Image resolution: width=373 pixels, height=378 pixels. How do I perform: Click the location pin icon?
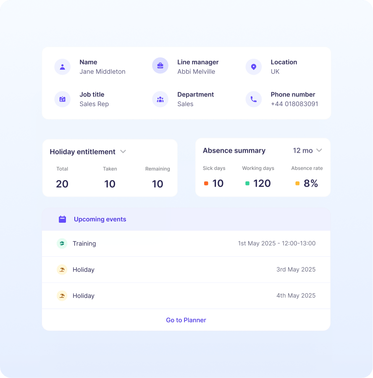tap(253, 67)
